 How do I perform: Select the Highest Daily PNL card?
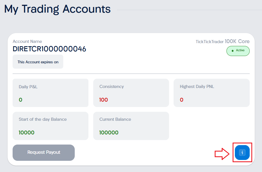(x=212, y=93)
